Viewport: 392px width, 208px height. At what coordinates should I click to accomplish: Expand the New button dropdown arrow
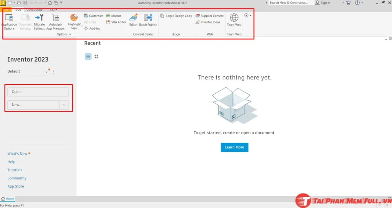64,105
